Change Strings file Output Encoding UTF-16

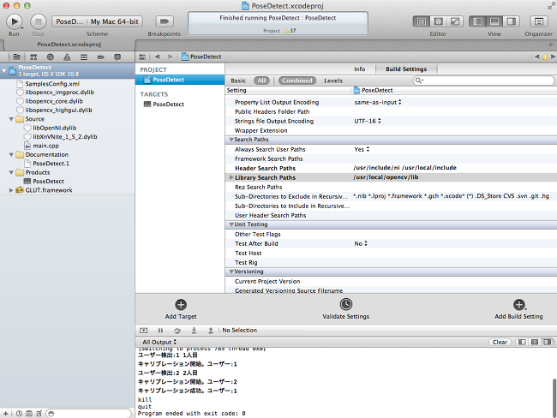[x=368, y=121]
